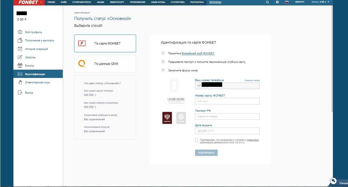Open the ЛАЙВ menu
This screenshot has height=187, width=348.
pos(64,2)
